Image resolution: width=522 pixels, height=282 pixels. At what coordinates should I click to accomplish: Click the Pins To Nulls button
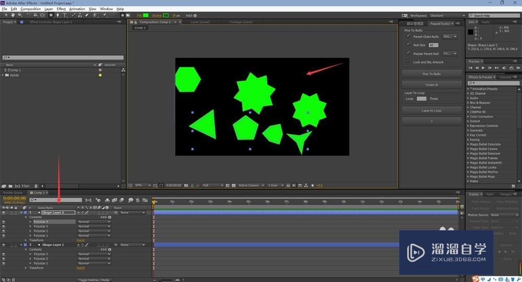pos(432,74)
